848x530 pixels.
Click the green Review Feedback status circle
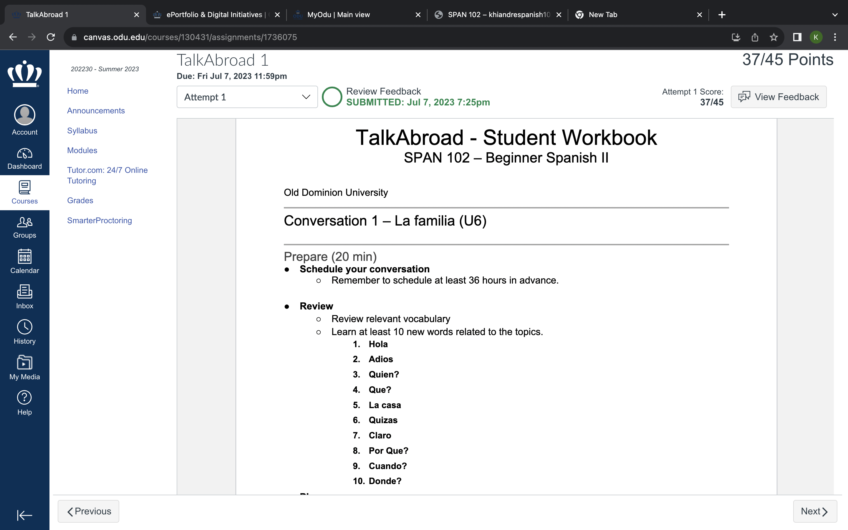pos(332,97)
